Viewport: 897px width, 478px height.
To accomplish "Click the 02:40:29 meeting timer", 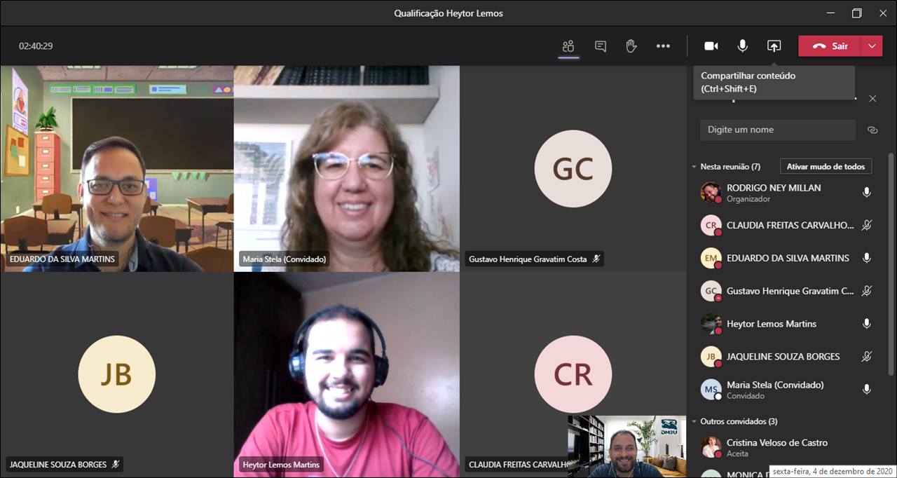I will click(36, 46).
